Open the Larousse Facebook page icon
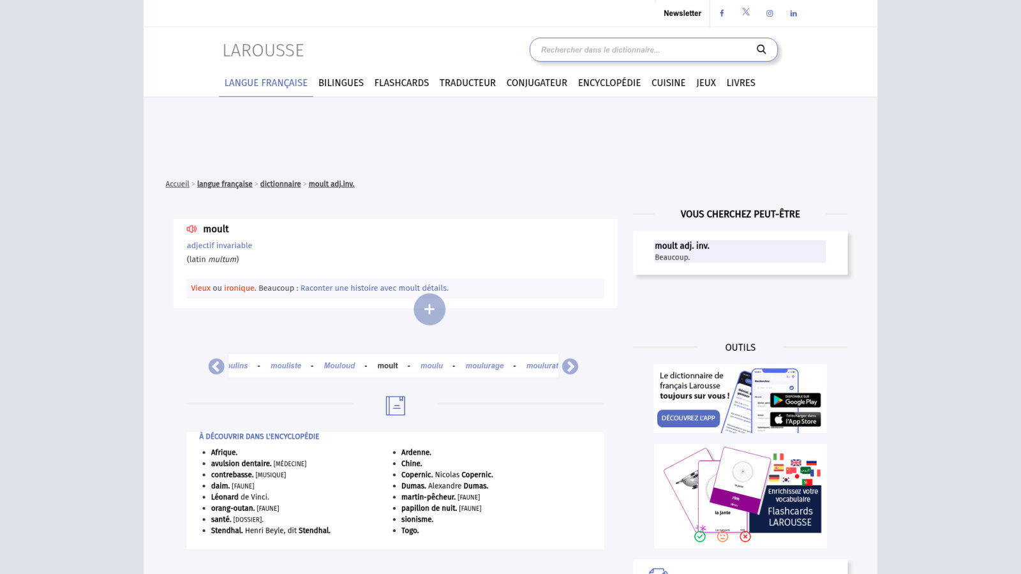This screenshot has height=574, width=1021. pos(722,13)
